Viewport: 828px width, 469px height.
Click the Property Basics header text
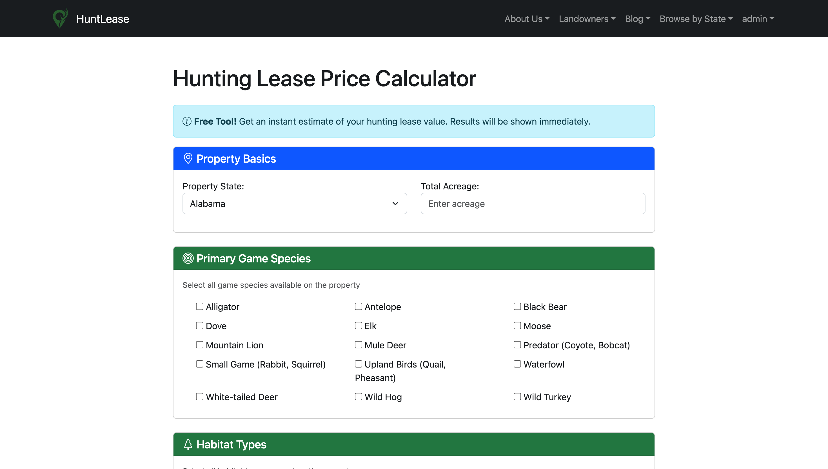tap(236, 159)
